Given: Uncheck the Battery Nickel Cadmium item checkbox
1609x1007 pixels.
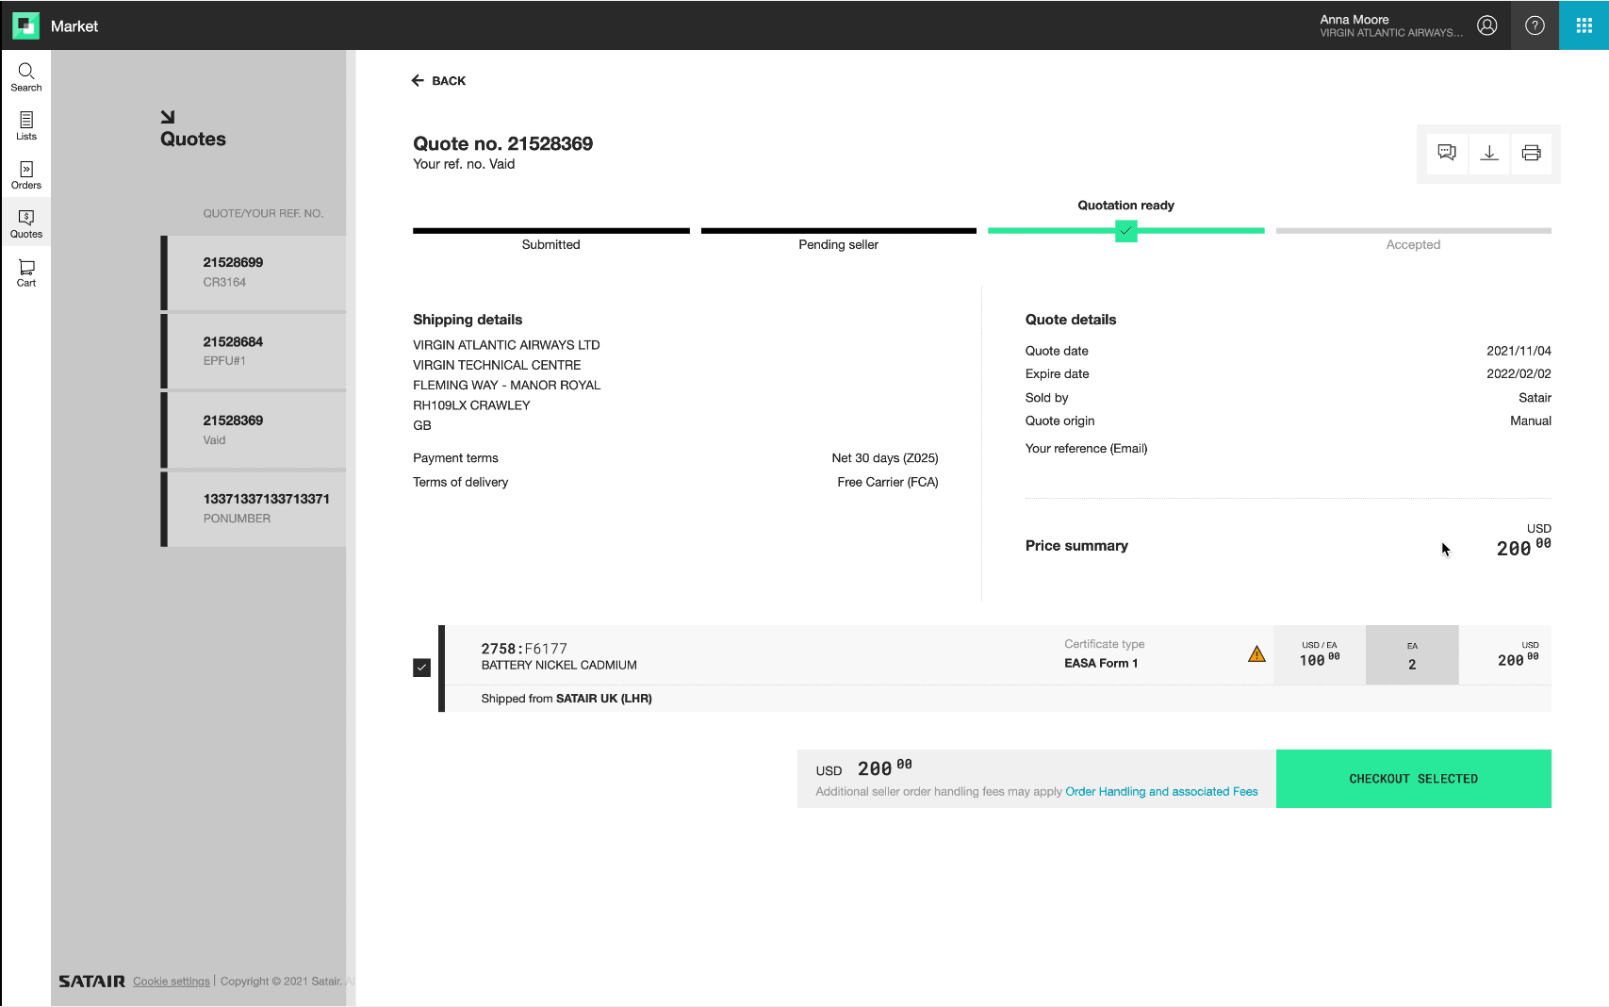Looking at the screenshot, I should coord(422,668).
